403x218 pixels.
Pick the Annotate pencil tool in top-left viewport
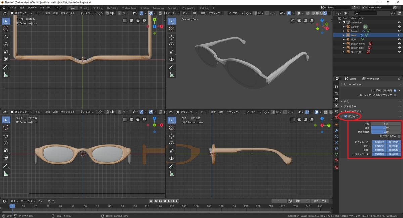coord(6,67)
